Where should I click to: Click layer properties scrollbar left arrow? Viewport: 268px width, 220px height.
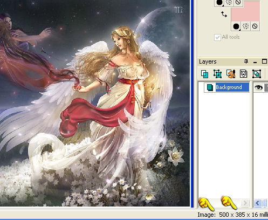click(x=257, y=203)
